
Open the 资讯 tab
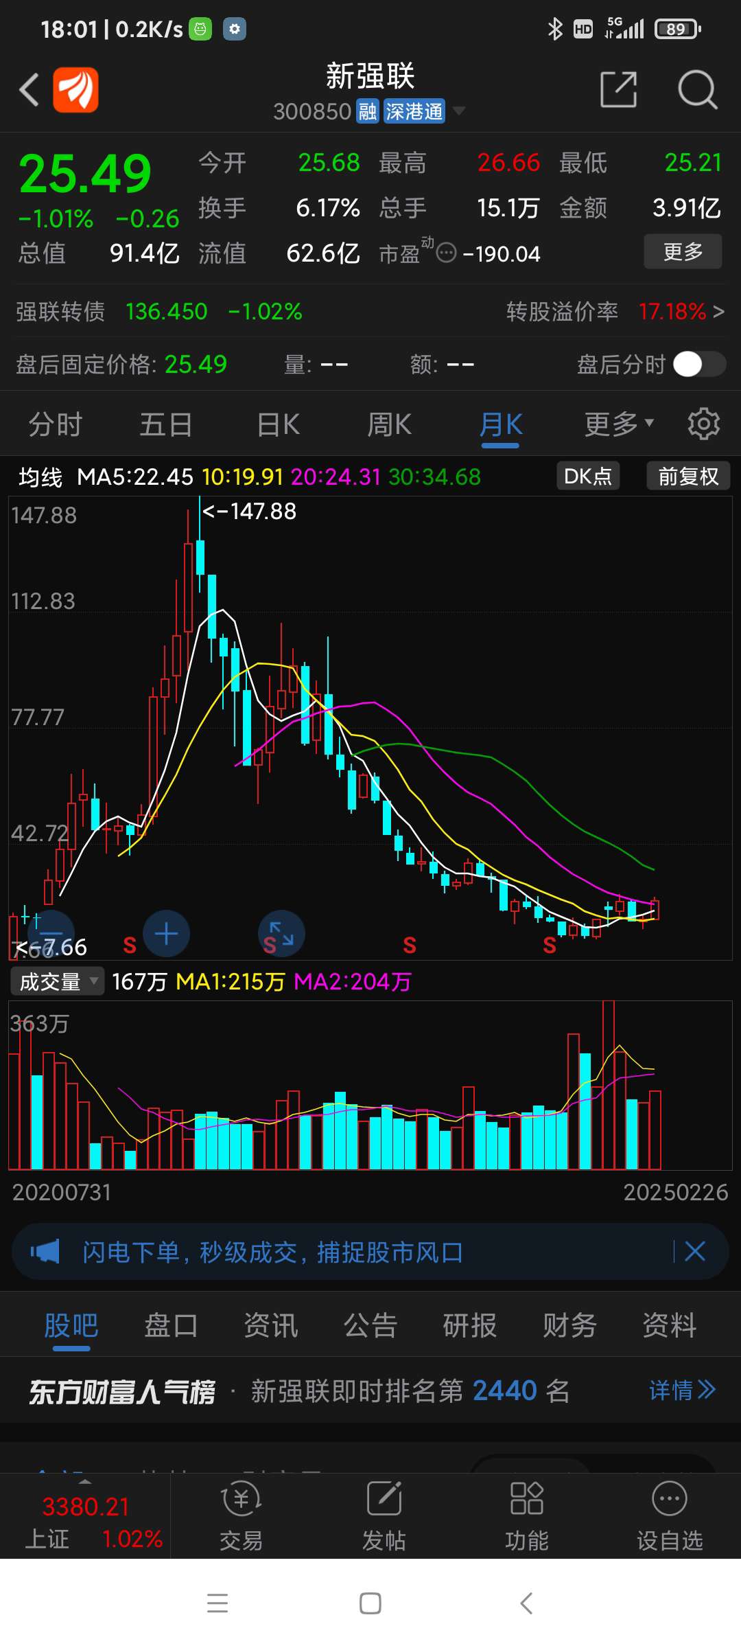point(271,1325)
